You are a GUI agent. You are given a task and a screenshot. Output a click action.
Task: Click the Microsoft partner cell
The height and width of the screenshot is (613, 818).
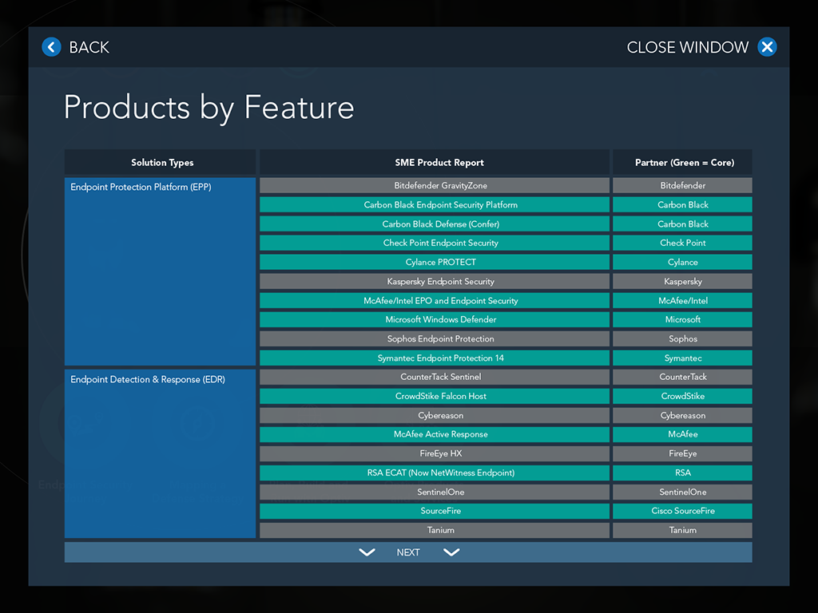(x=682, y=319)
